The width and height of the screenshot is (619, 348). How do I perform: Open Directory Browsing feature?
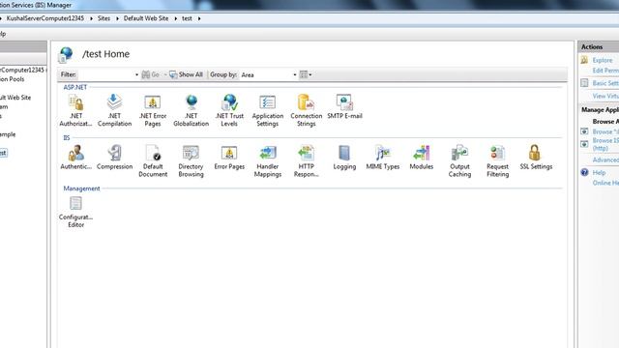click(x=192, y=161)
